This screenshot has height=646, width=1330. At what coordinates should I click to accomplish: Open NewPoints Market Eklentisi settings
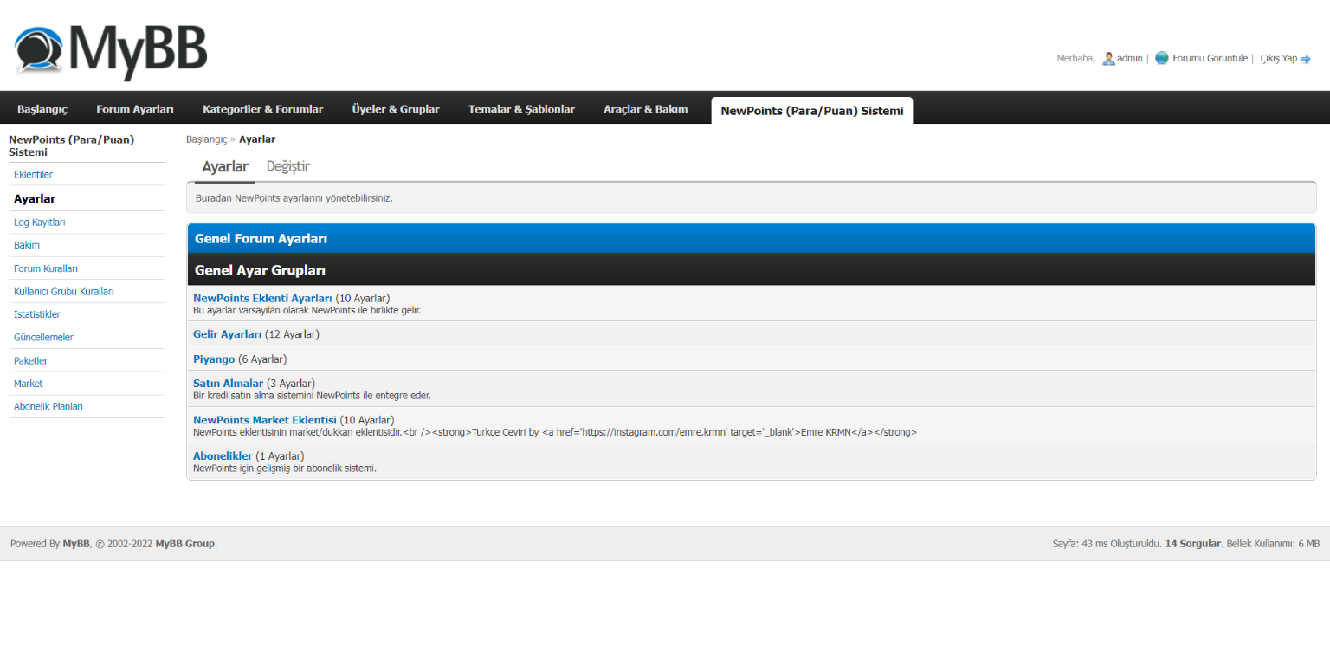click(x=265, y=420)
